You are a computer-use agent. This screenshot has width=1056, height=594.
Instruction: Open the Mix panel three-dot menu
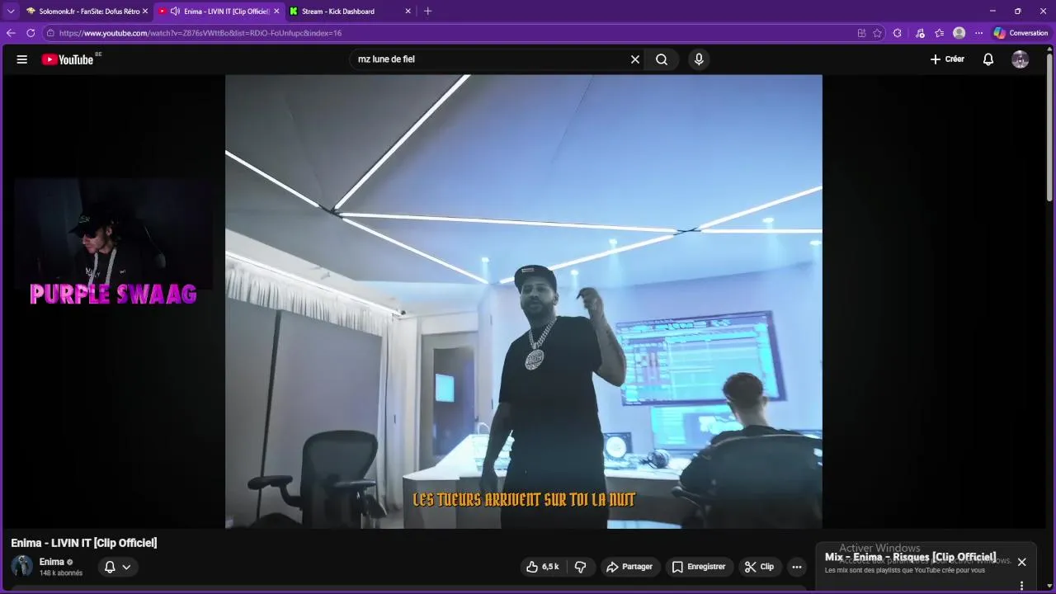[1021, 585]
